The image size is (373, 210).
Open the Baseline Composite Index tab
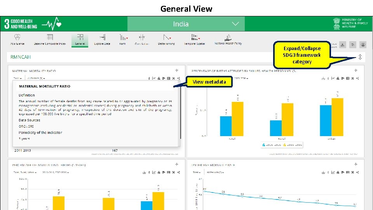click(x=50, y=40)
